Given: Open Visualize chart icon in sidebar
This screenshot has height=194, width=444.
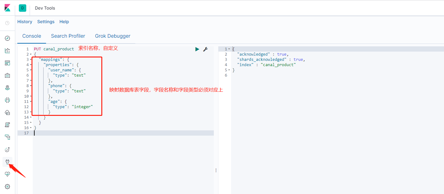Looking at the screenshot, I should coord(7,51).
